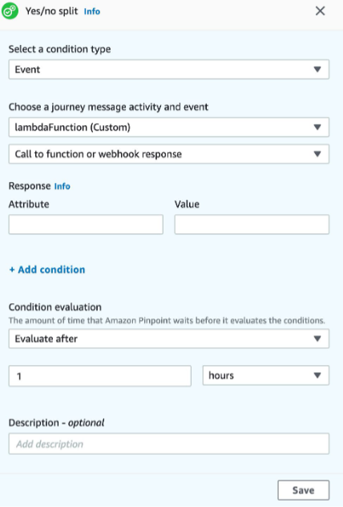Open the lambdaFunction (Custom) activity dropdown
Screen dimensions: 343x507
(169, 127)
